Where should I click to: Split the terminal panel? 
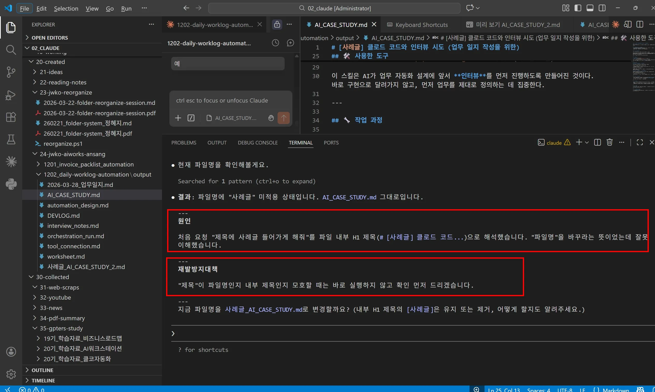(597, 143)
